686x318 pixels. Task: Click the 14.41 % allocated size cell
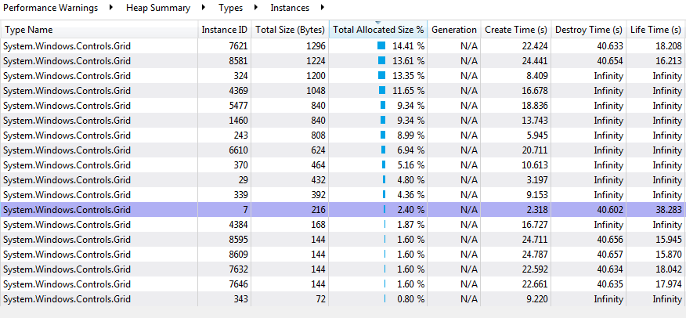[x=378, y=46]
